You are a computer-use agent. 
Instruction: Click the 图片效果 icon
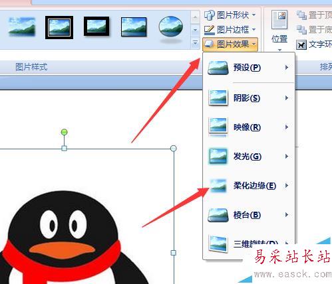pos(209,44)
